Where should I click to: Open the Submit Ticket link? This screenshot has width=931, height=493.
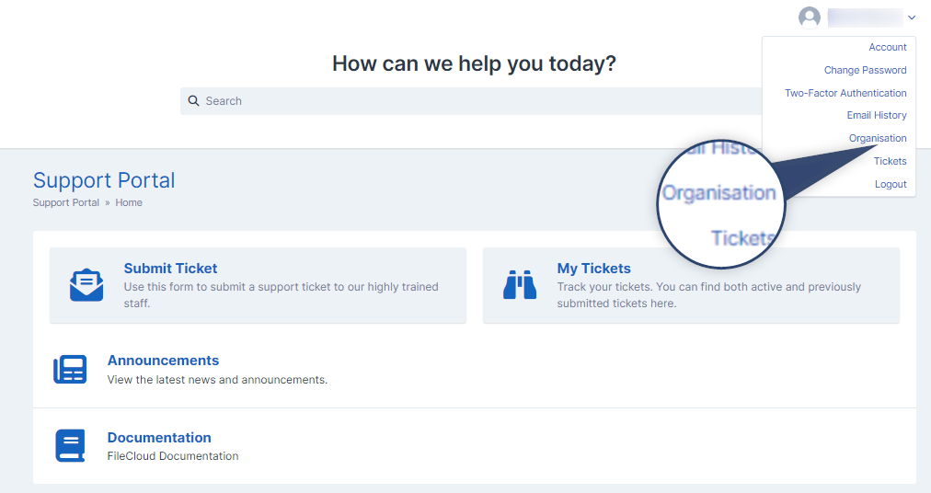pos(170,269)
